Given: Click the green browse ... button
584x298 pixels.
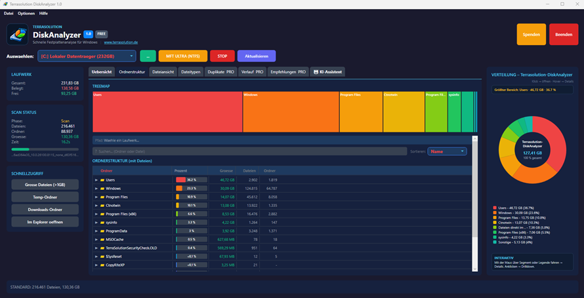Looking at the screenshot, I should click(x=148, y=56).
